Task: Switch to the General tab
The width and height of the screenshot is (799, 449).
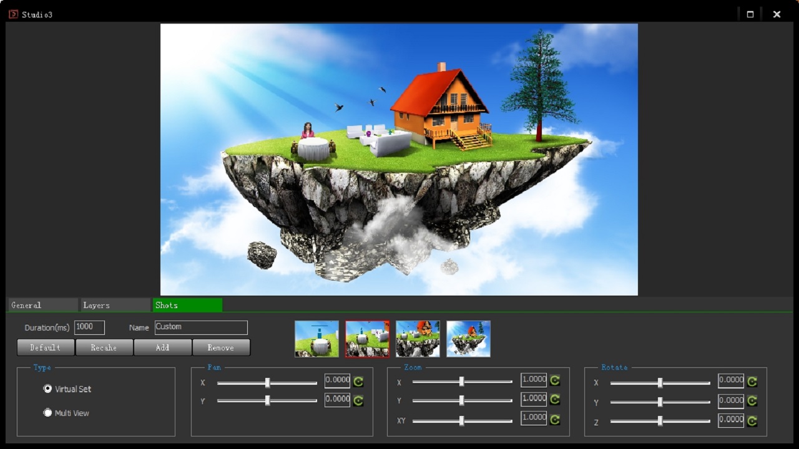Action: [42, 305]
